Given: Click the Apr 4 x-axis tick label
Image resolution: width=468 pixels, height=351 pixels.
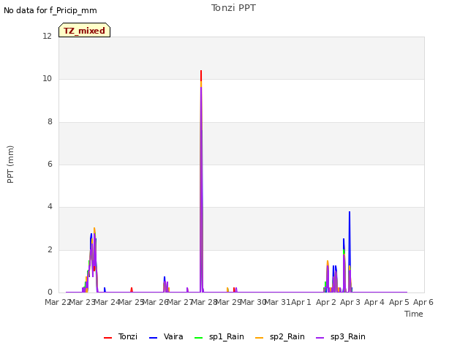Looking at the screenshot, I should [x=374, y=302].
